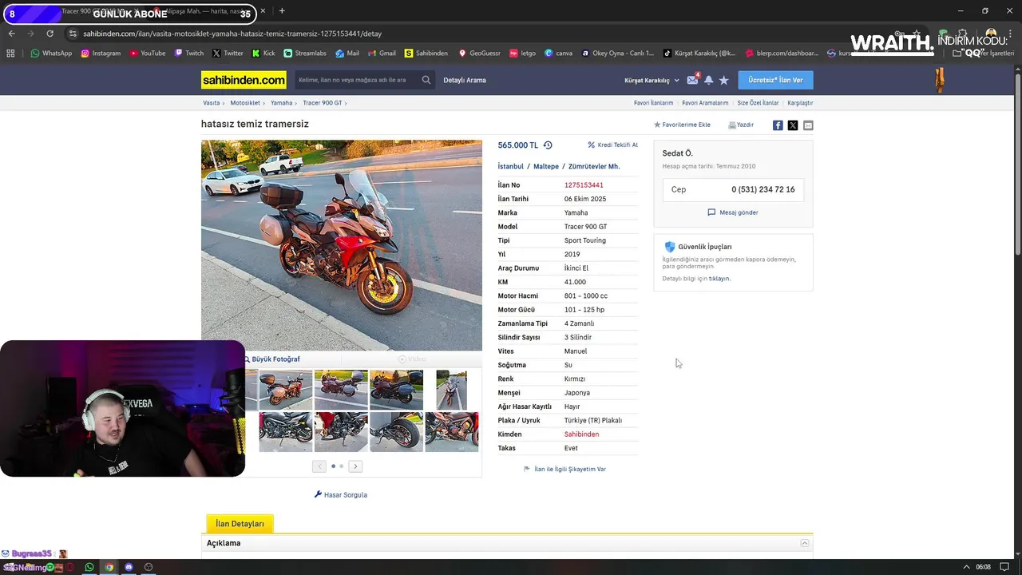The width and height of the screenshot is (1022, 575).
Task: Click the sahibinden.com logo
Action: pyautogui.click(x=244, y=80)
